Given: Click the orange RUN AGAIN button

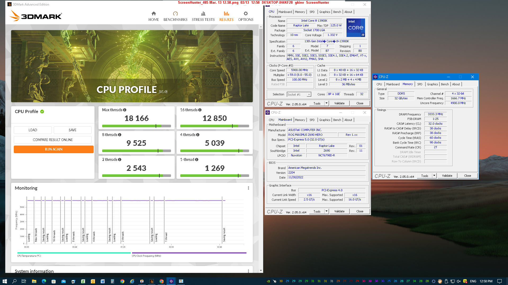Looking at the screenshot, I should tap(54, 149).
